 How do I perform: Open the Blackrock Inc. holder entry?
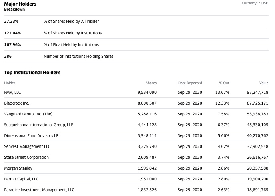(16, 103)
